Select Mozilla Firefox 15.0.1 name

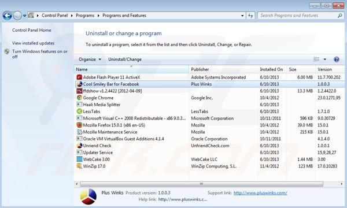pos(114,125)
